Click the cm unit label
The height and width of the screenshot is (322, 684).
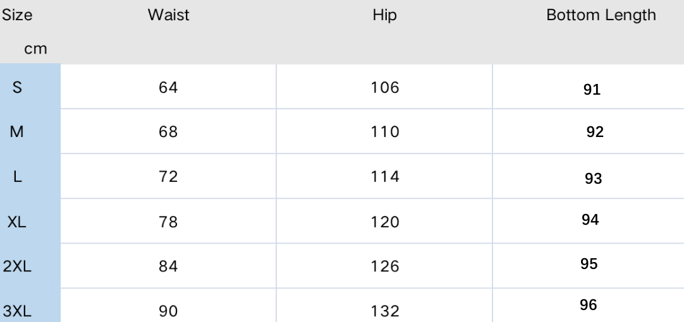coord(35,49)
